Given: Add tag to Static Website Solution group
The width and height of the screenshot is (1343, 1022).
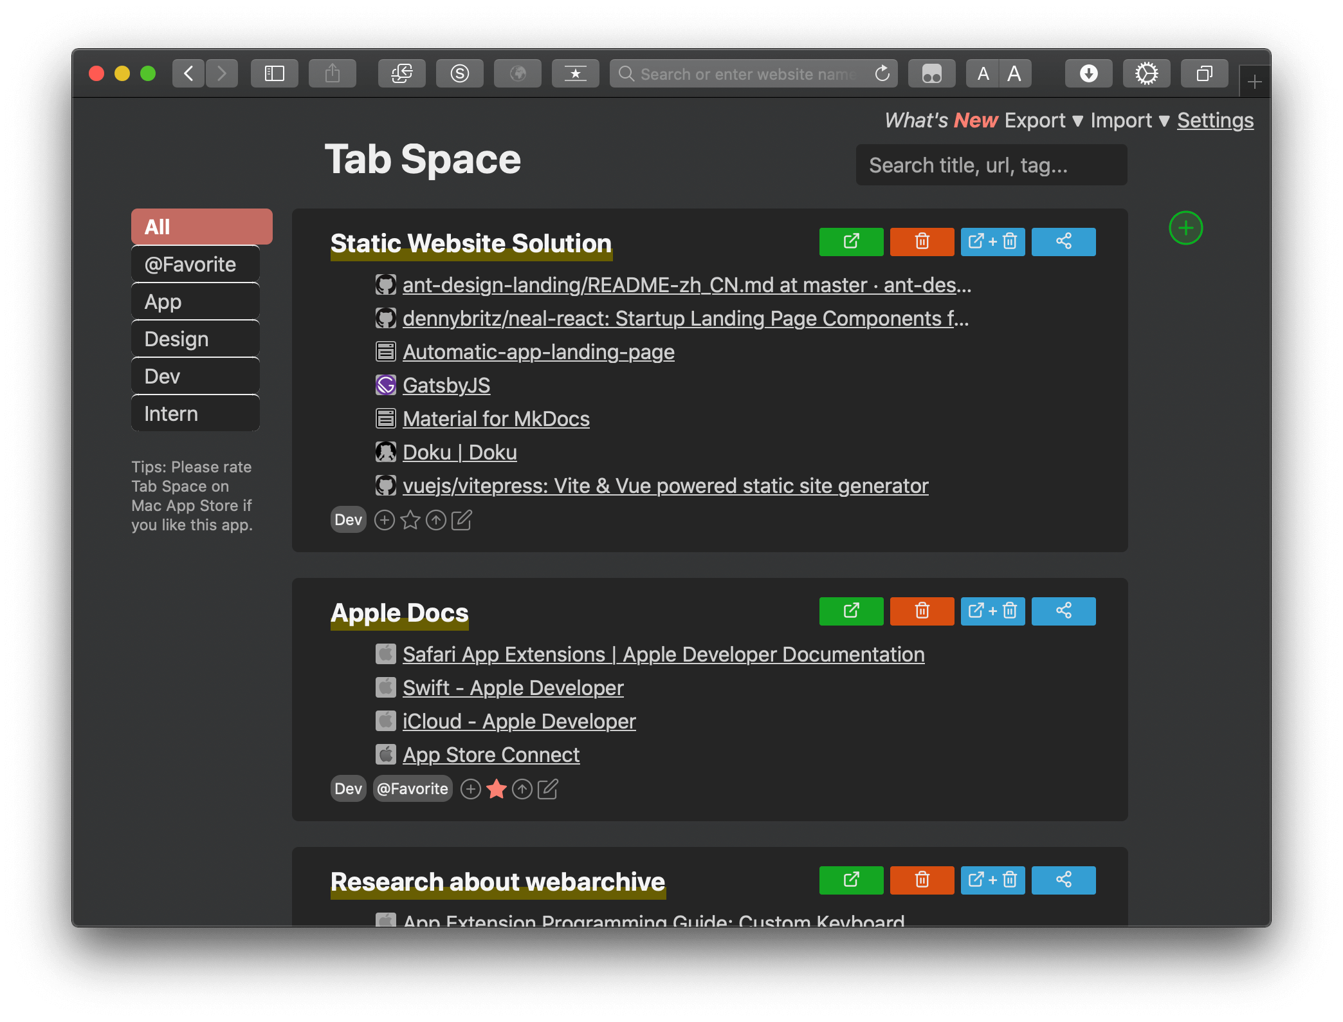Looking at the screenshot, I should pyautogui.click(x=385, y=520).
